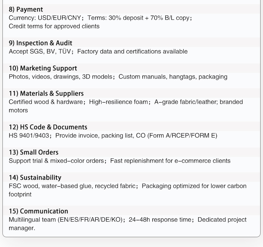
Task: Click the 'Certified wood & hardware' text
Action: pyautogui.click(x=46, y=102)
